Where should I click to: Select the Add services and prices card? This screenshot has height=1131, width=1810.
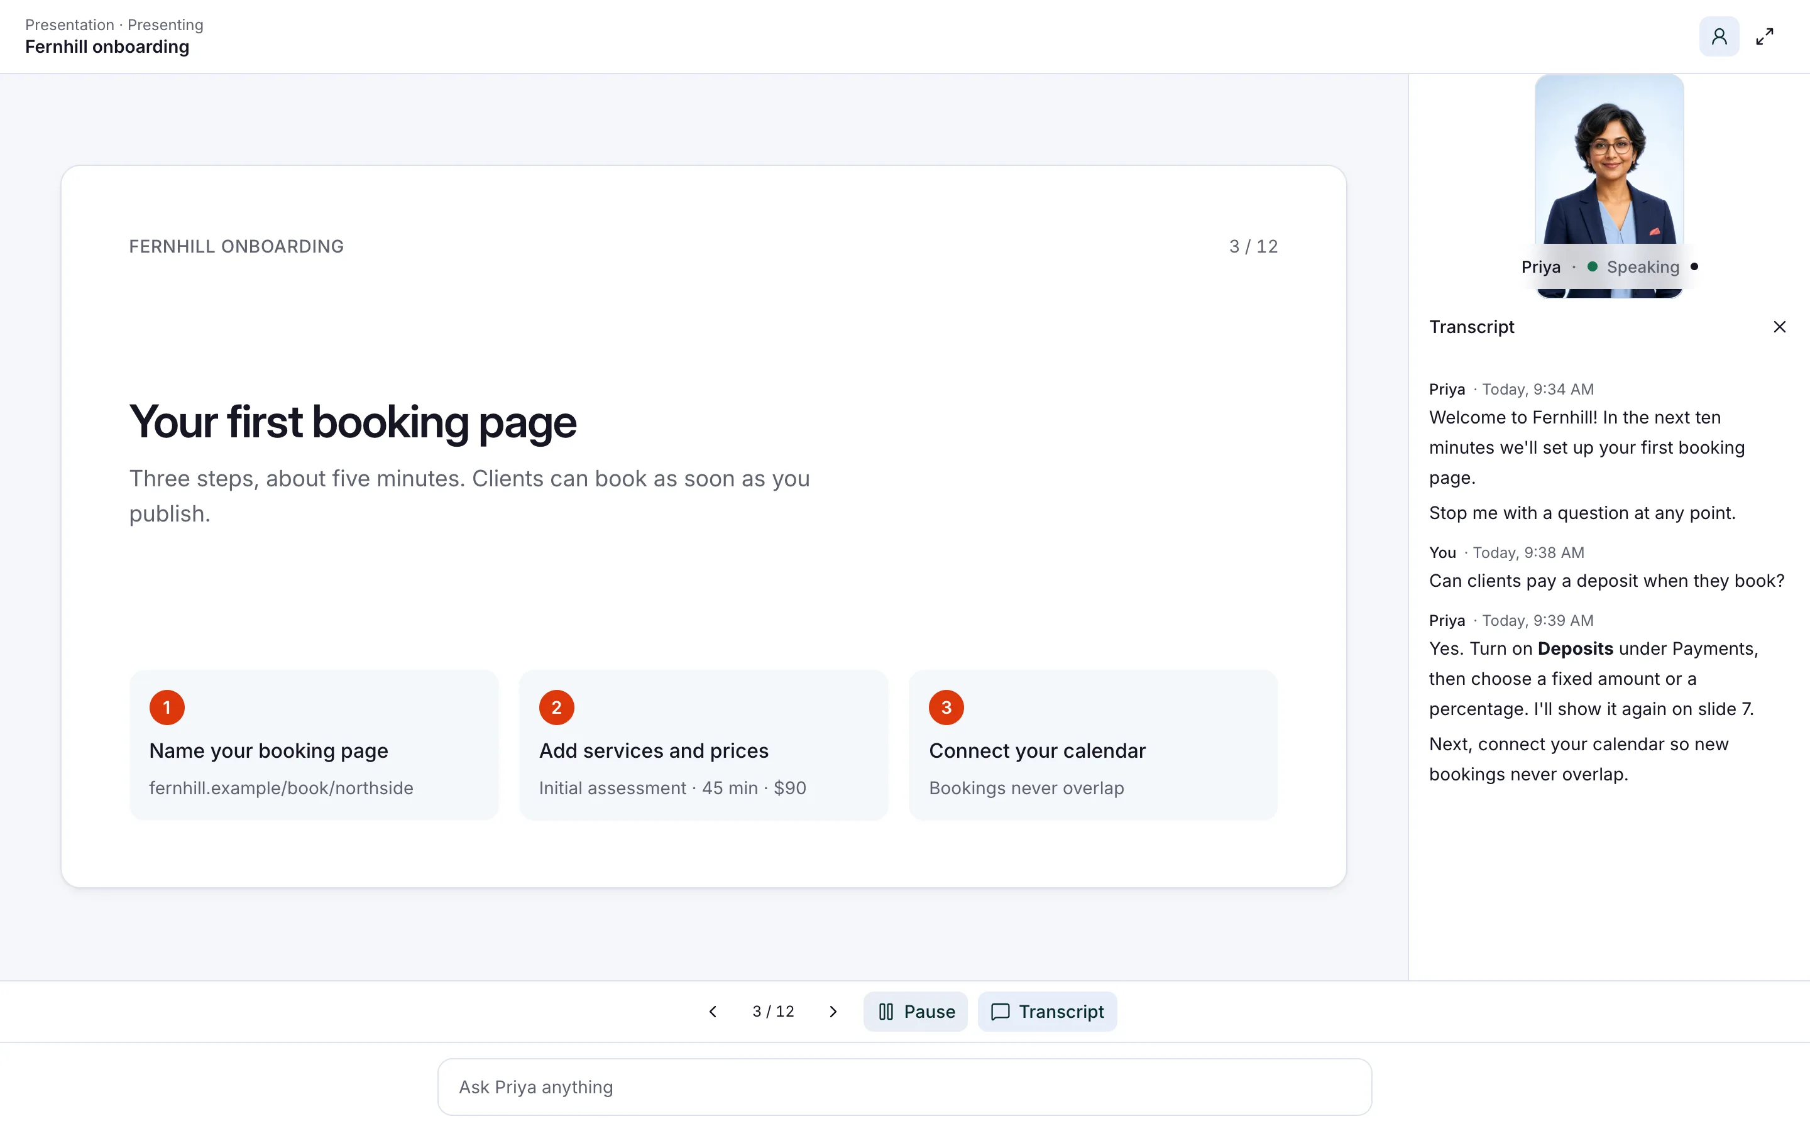coord(703,745)
